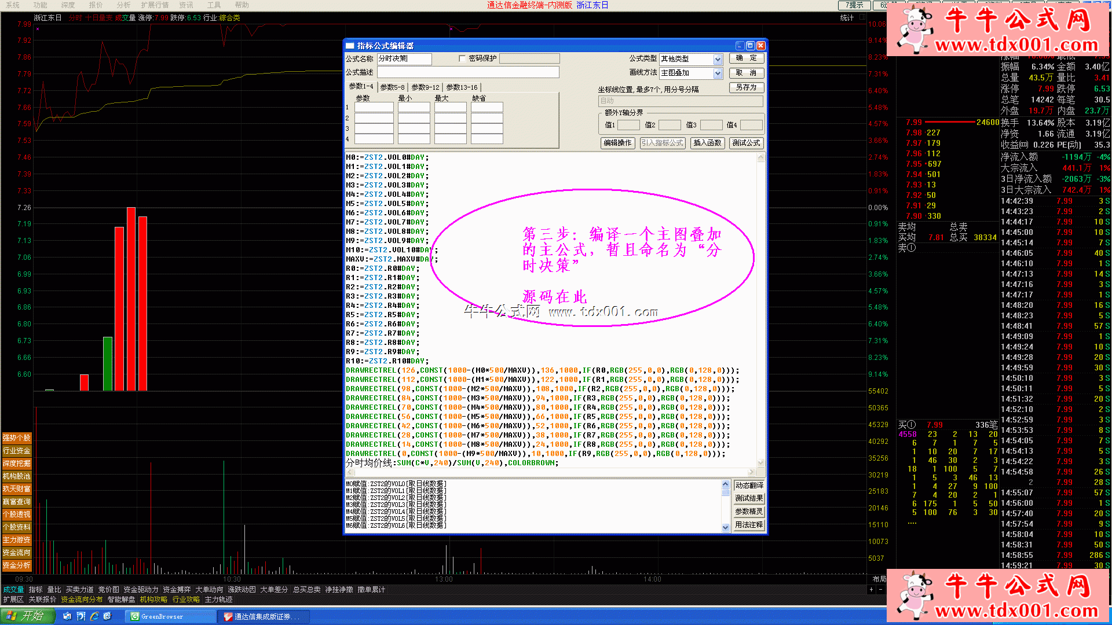
Task: Select the 资金流向分布 tab
Action: (x=82, y=600)
